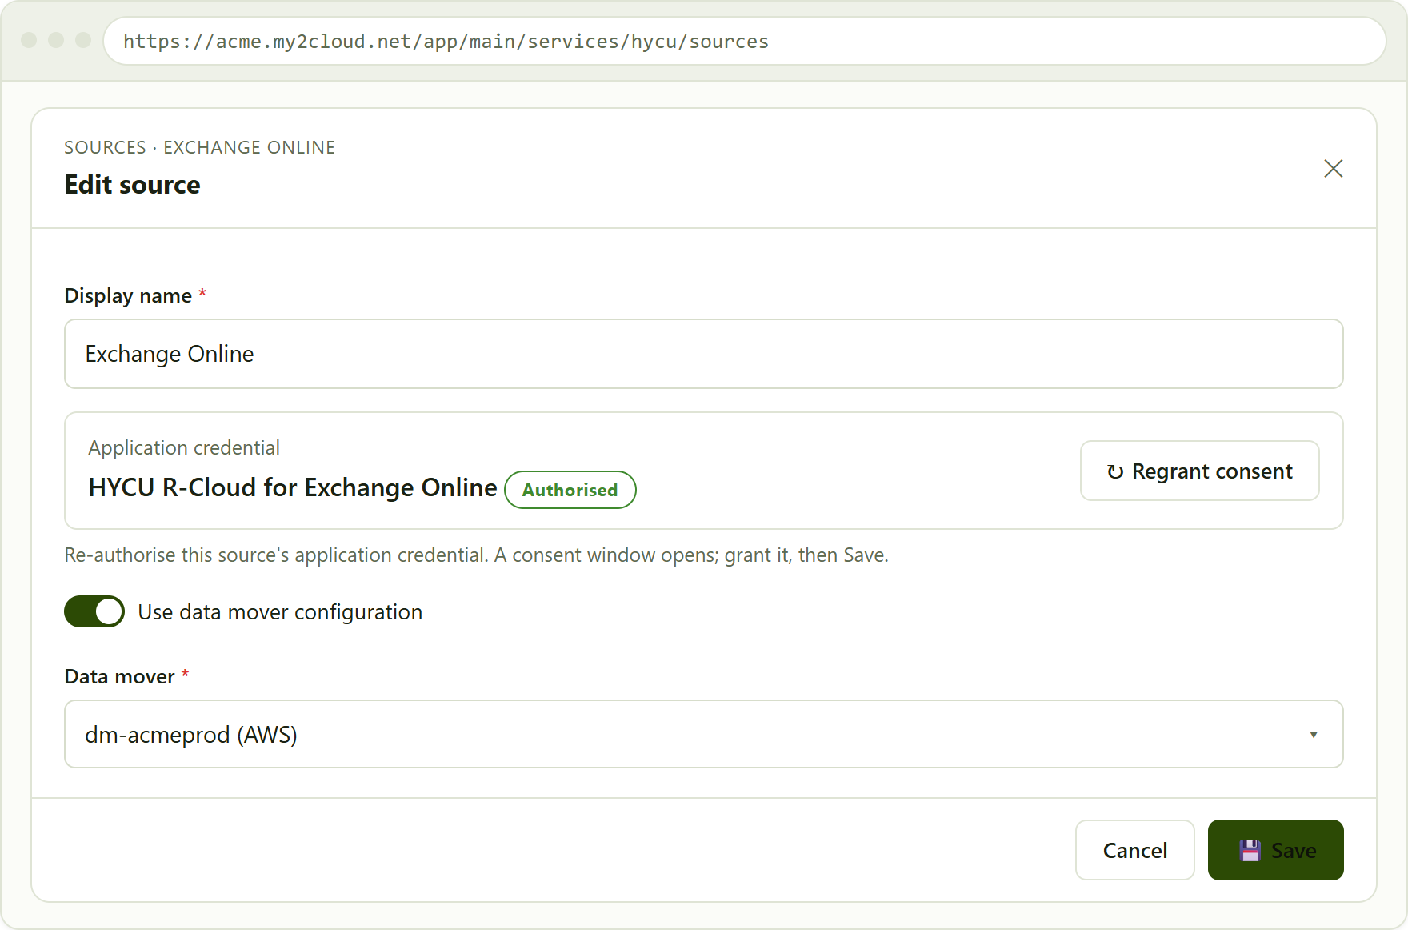Click the HYCU R-Cloud for Exchange Online text
Screen dimensions: 1408x930
point(293,487)
